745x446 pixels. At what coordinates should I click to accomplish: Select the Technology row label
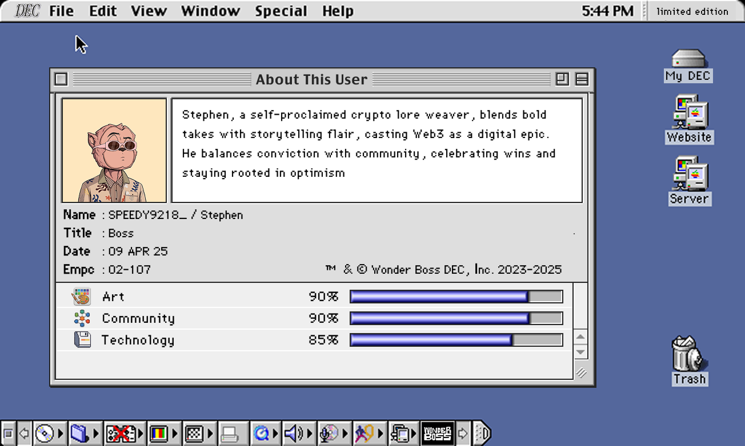click(x=138, y=340)
